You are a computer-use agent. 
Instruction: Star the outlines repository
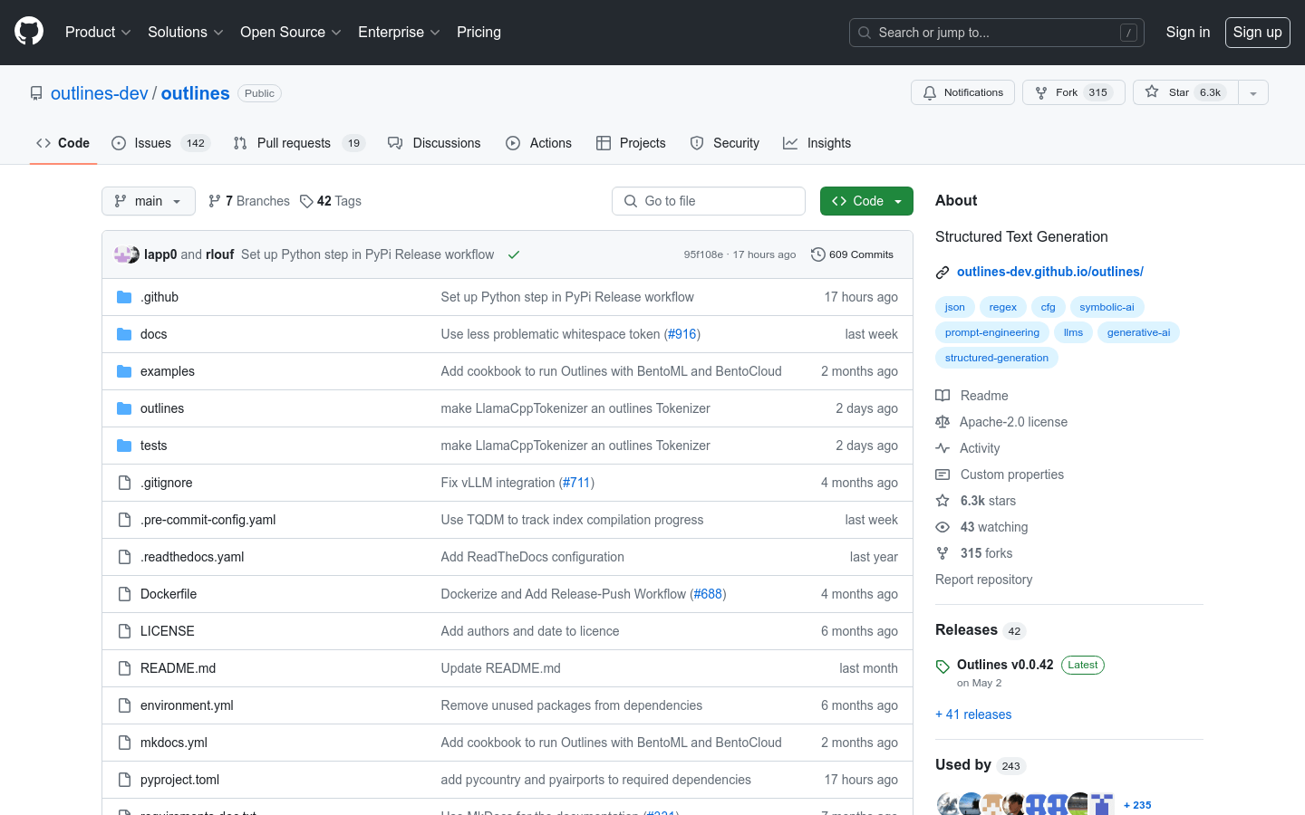coord(1167,92)
